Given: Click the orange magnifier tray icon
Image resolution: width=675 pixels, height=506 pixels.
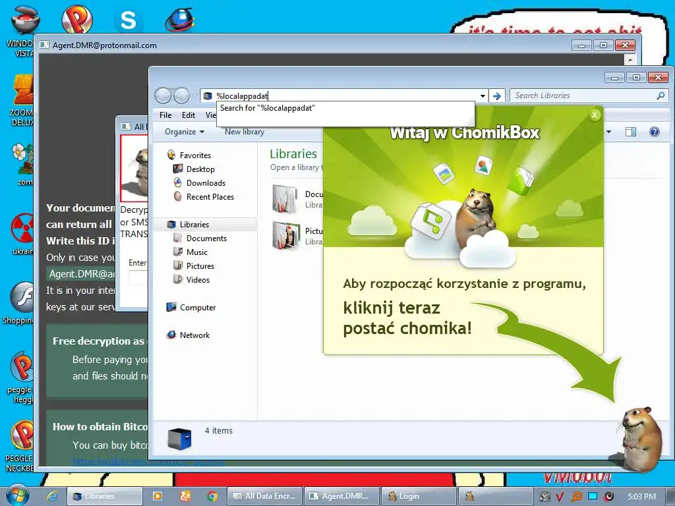Looking at the screenshot, I should click(x=576, y=497).
